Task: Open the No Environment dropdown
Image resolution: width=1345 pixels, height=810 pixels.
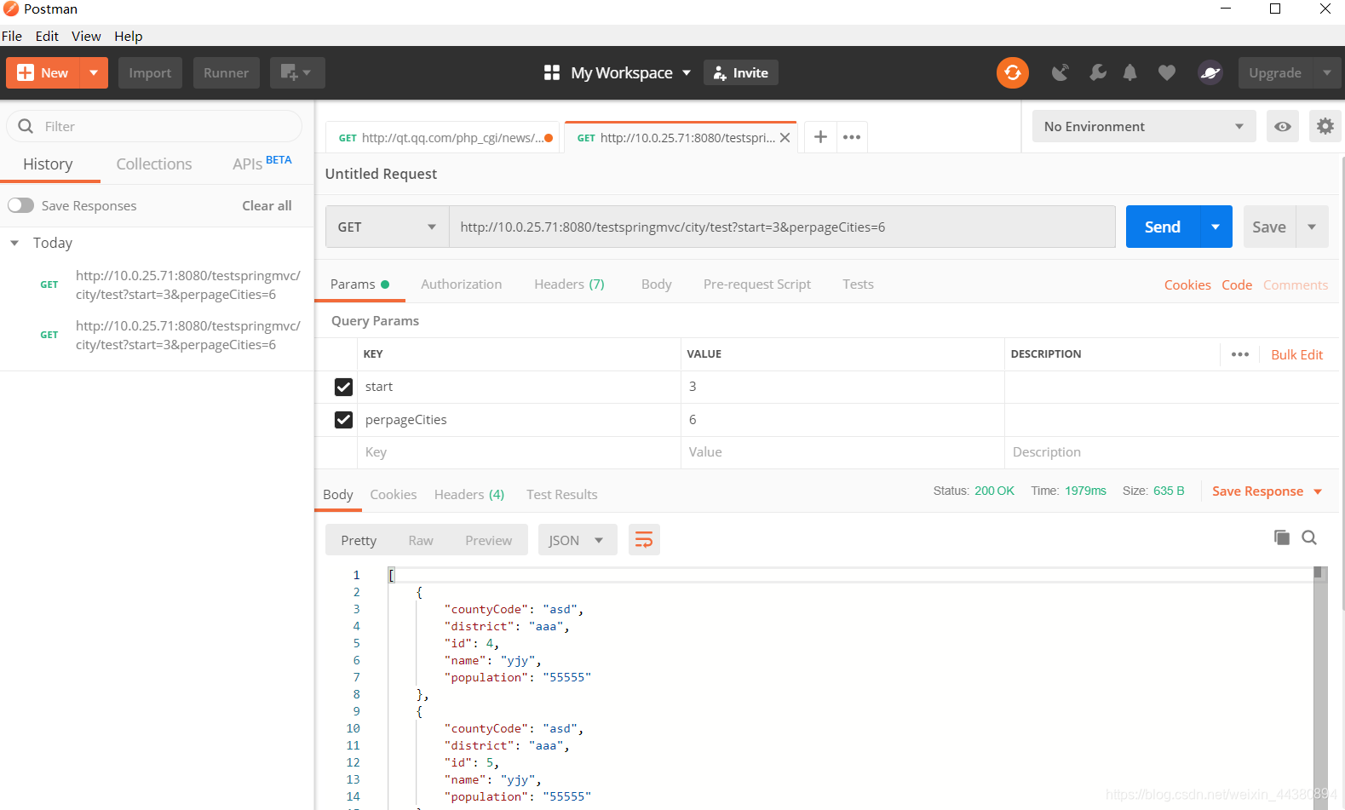Action: click(1144, 126)
